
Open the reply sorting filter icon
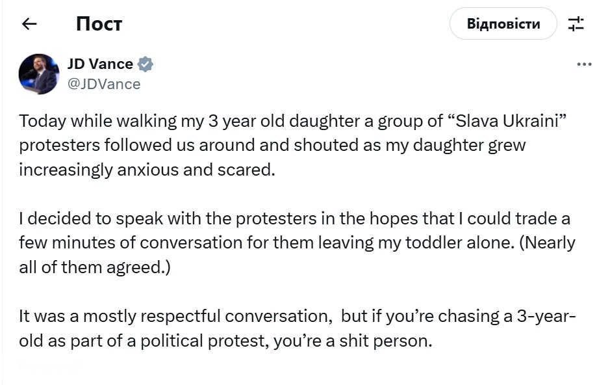[x=576, y=24]
